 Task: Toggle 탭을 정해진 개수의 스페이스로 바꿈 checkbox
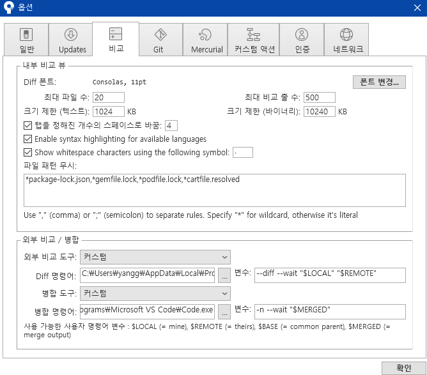pyautogui.click(x=27, y=125)
